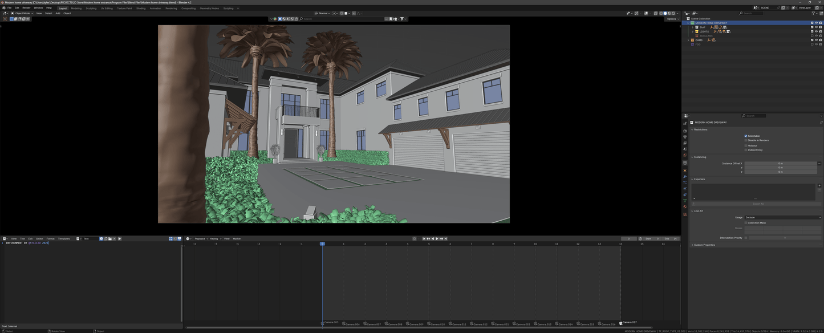Open the Render properties tab icon
Screen dimensions: 824x333
685,131
